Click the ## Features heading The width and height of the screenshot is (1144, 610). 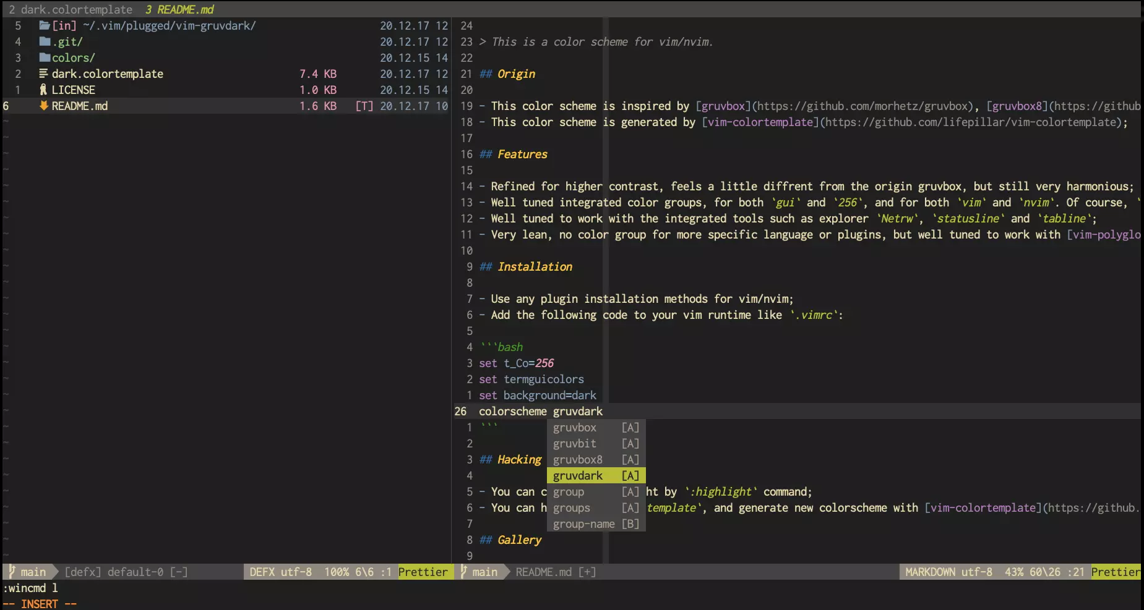click(514, 155)
